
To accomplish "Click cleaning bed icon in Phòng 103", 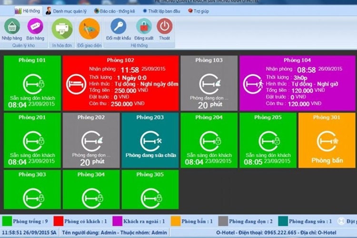I will (210, 84).
